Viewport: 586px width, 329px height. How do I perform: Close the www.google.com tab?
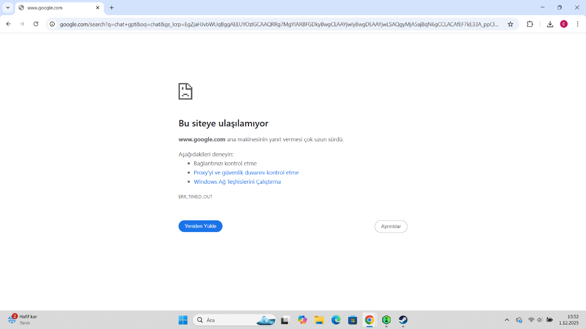click(x=97, y=8)
